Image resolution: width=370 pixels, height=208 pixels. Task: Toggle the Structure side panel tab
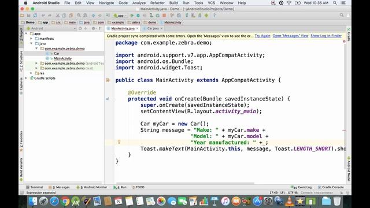point(21,61)
